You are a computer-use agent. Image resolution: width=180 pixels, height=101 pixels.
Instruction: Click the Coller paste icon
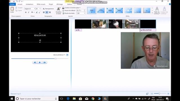click(12, 9)
